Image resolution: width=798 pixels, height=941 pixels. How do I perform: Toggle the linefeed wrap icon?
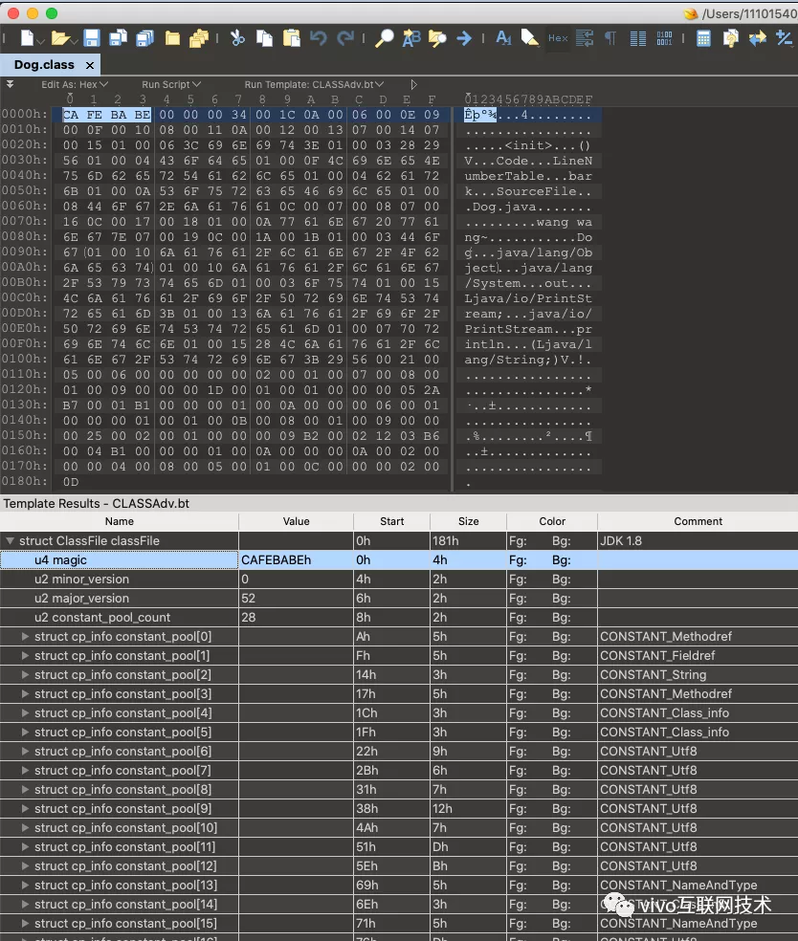point(585,38)
